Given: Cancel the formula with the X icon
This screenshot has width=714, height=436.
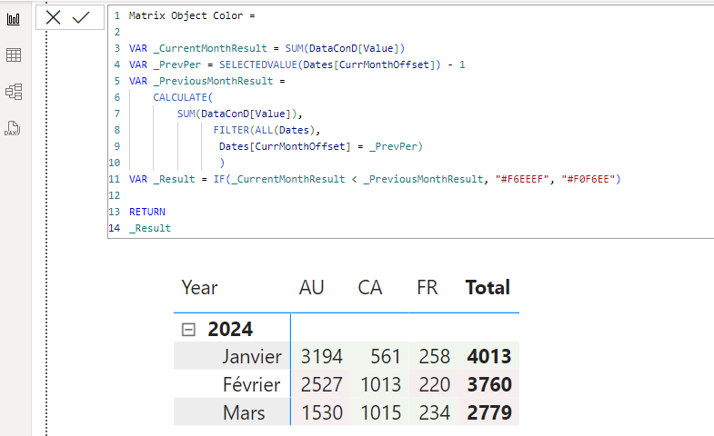Looking at the screenshot, I should click(x=54, y=18).
